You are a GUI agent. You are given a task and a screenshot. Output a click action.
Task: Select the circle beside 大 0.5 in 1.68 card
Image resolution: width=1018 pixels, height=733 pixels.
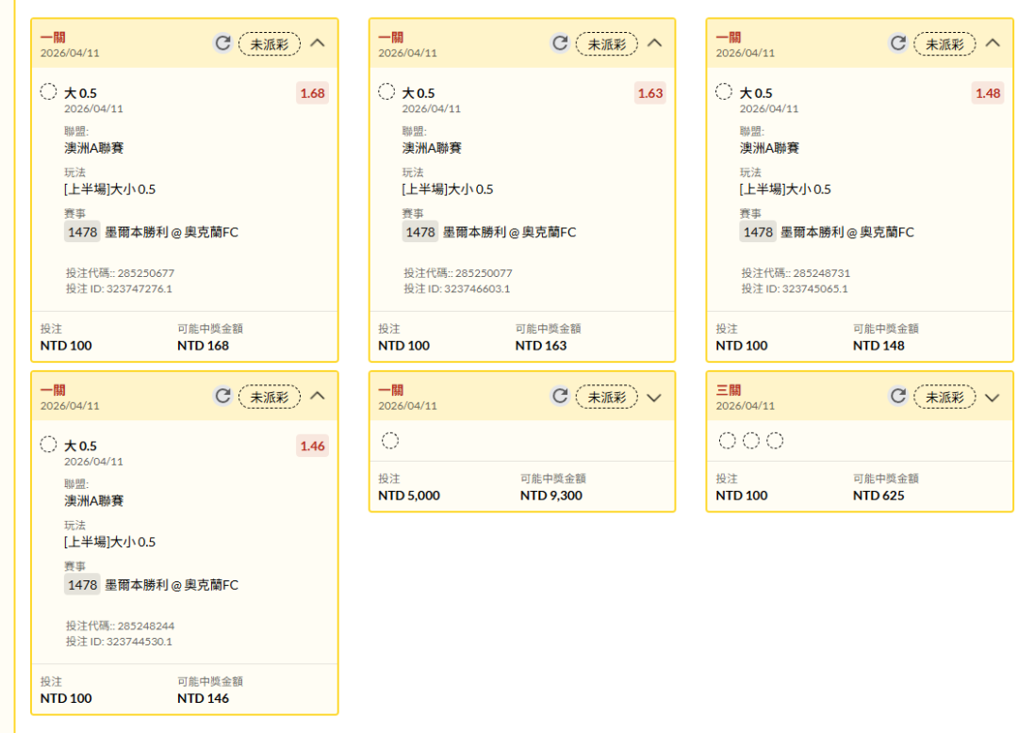(x=49, y=92)
